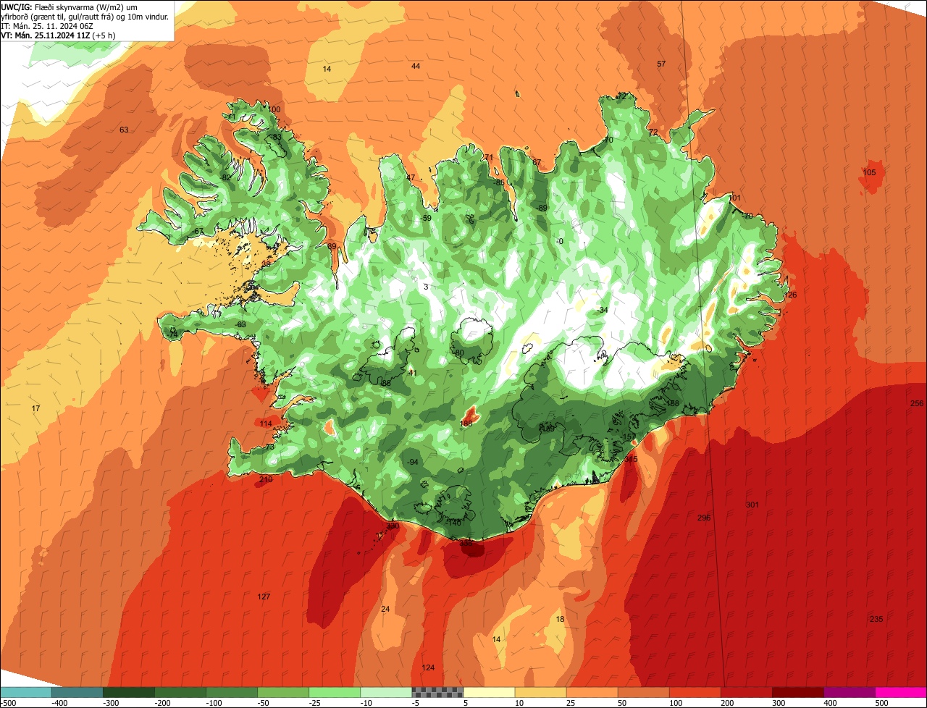
Task: Click the map value '114' on the southwest coast
Action: coord(267,423)
